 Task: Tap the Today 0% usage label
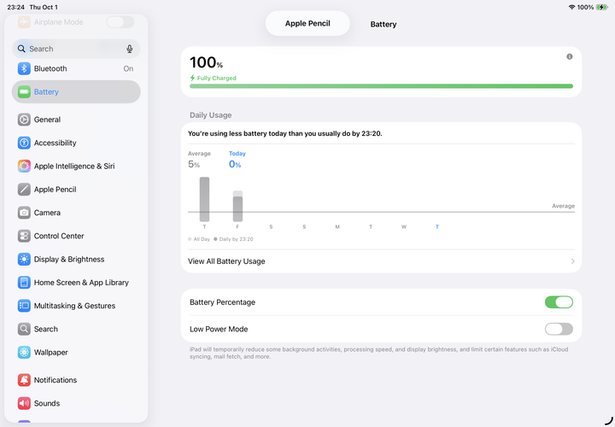click(x=237, y=161)
